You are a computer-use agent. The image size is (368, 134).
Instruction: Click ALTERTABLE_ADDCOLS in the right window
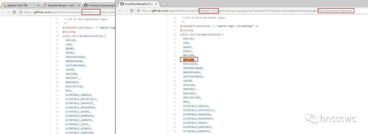(x=196, y=106)
